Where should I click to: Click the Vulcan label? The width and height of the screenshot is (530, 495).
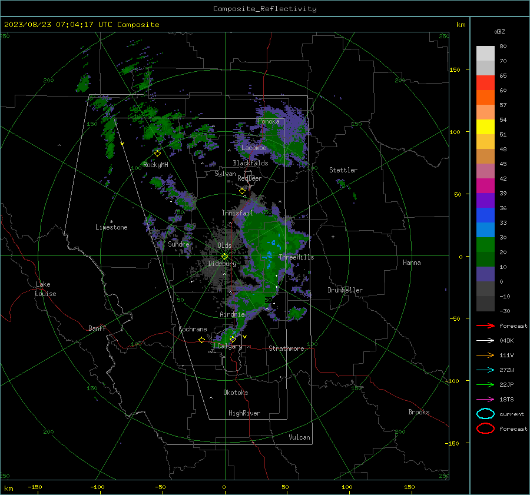299,437
